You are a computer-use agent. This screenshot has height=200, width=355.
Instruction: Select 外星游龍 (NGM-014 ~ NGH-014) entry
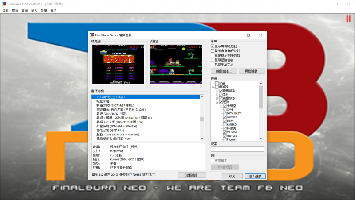(146, 126)
